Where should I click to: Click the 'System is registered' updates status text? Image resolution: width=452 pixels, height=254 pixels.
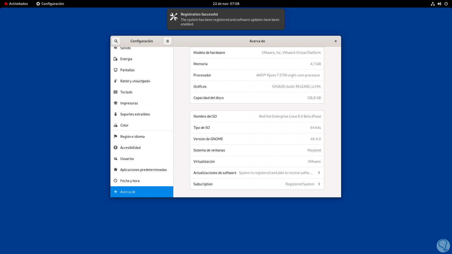point(276,173)
